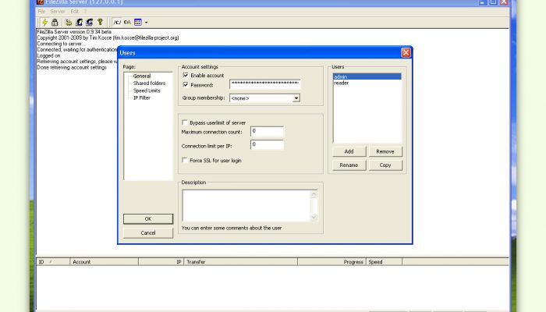Select the General page
This screenshot has height=312, width=546.
coord(142,76)
